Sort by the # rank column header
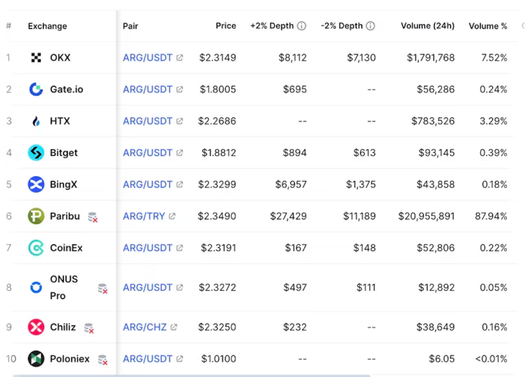The height and width of the screenshot is (377, 525). click(x=9, y=26)
